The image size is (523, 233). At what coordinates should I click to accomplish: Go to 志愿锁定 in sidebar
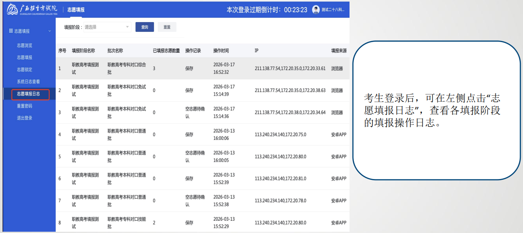click(x=25, y=70)
